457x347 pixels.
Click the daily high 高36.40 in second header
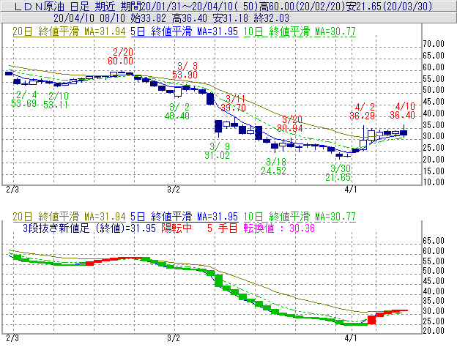tap(190, 18)
